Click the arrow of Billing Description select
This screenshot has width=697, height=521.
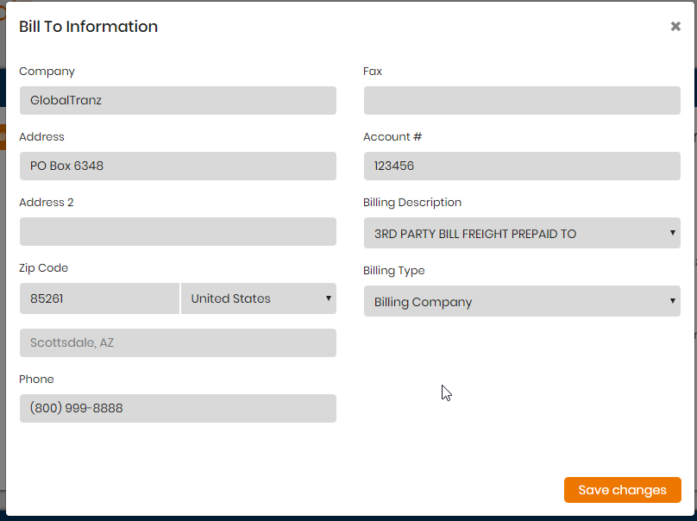(x=673, y=233)
